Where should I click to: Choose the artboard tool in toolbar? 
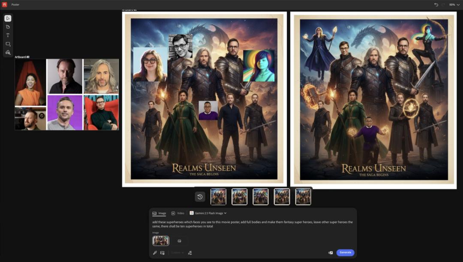[8, 27]
